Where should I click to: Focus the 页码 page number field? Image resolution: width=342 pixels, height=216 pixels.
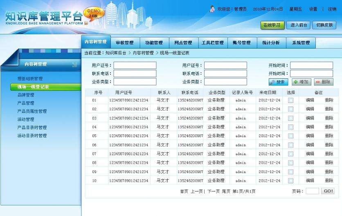pyautogui.click(x=312, y=191)
